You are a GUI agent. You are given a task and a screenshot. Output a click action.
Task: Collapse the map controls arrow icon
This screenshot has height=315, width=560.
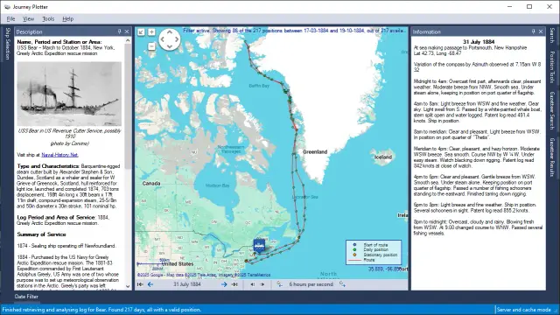(x=141, y=32)
